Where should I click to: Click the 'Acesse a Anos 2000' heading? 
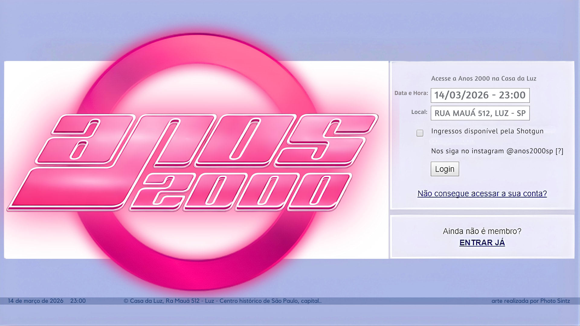(x=483, y=78)
